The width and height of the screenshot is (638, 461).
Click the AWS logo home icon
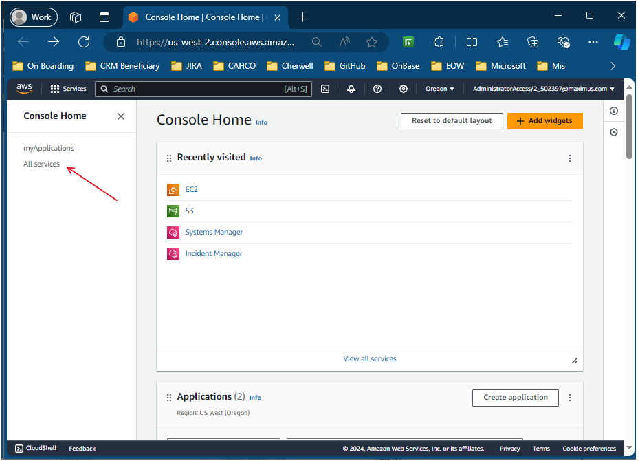25,88
